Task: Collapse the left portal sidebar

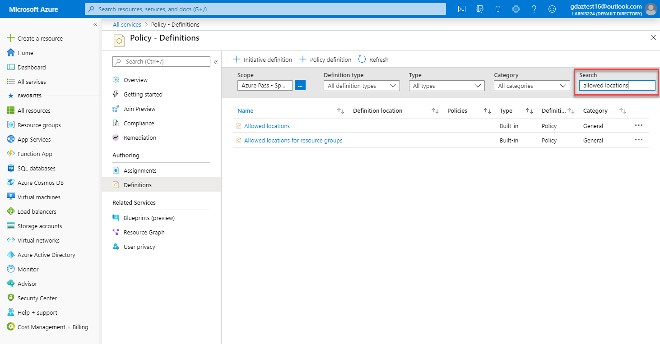Action: pos(95,24)
